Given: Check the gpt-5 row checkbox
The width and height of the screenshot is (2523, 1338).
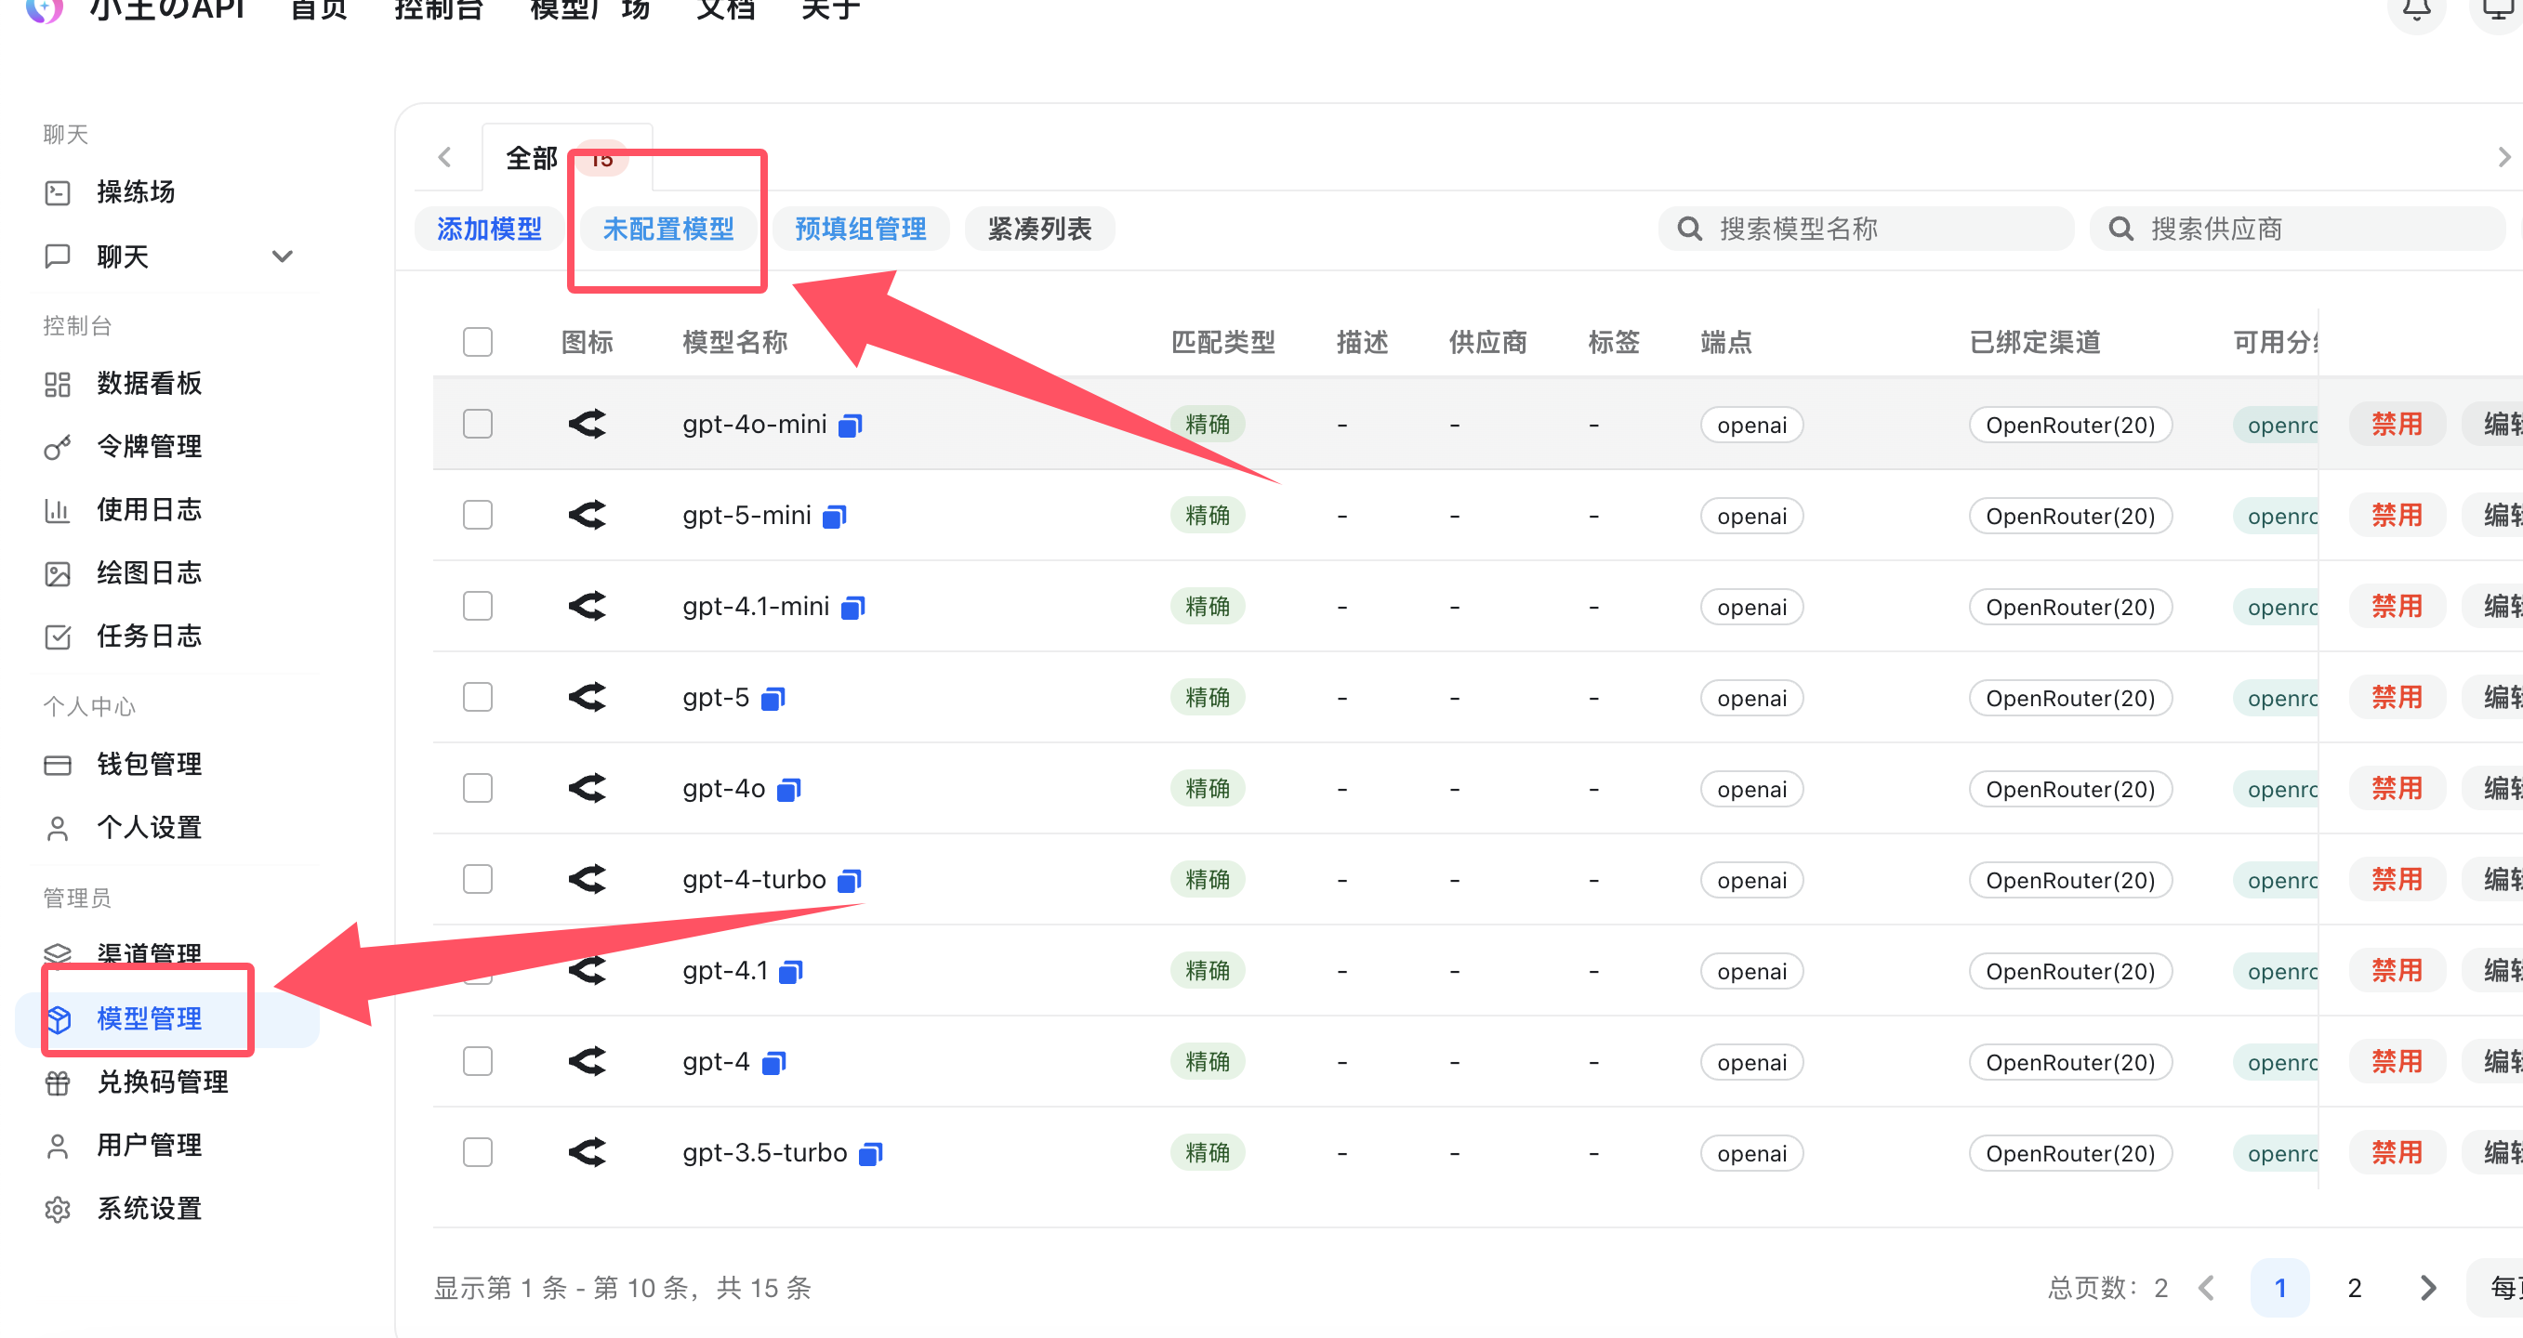Looking at the screenshot, I should pos(478,697).
